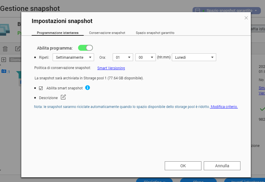Image resolution: width=265 pixels, height=182 pixels.
Task: Close the Impostazioni snapshot dialog with X
Action: (x=246, y=18)
